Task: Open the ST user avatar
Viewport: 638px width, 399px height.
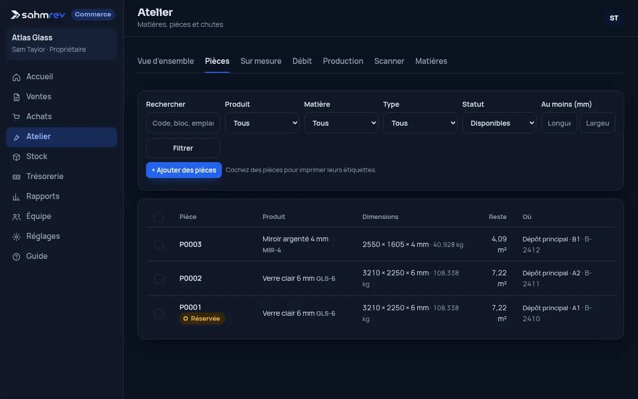Action: coord(614,18)
